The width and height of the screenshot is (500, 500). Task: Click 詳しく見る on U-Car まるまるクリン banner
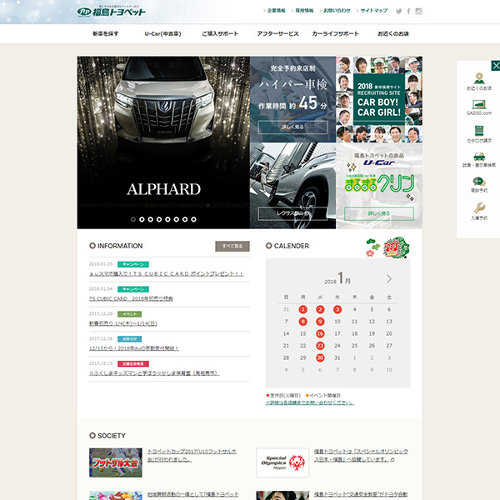coord(379,213)
